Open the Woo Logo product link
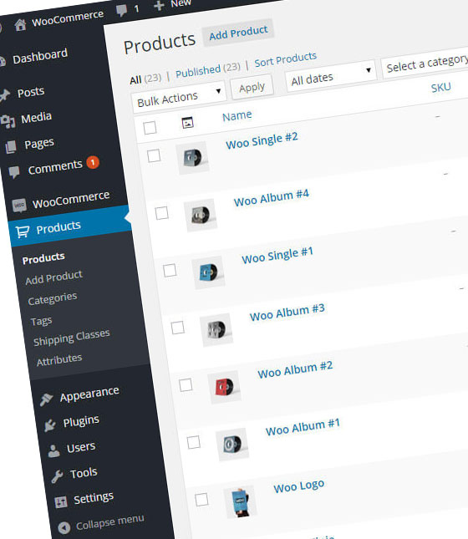Image resolution: width=468 pixels, height=539 pixels. 299,486
